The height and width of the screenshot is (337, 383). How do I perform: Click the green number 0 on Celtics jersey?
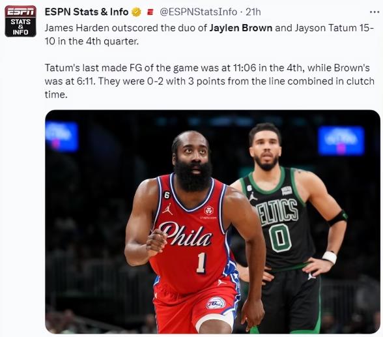tap(280, 238)
